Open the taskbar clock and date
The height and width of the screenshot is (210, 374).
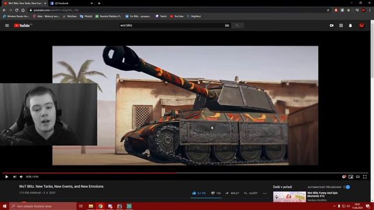[357, 206]
